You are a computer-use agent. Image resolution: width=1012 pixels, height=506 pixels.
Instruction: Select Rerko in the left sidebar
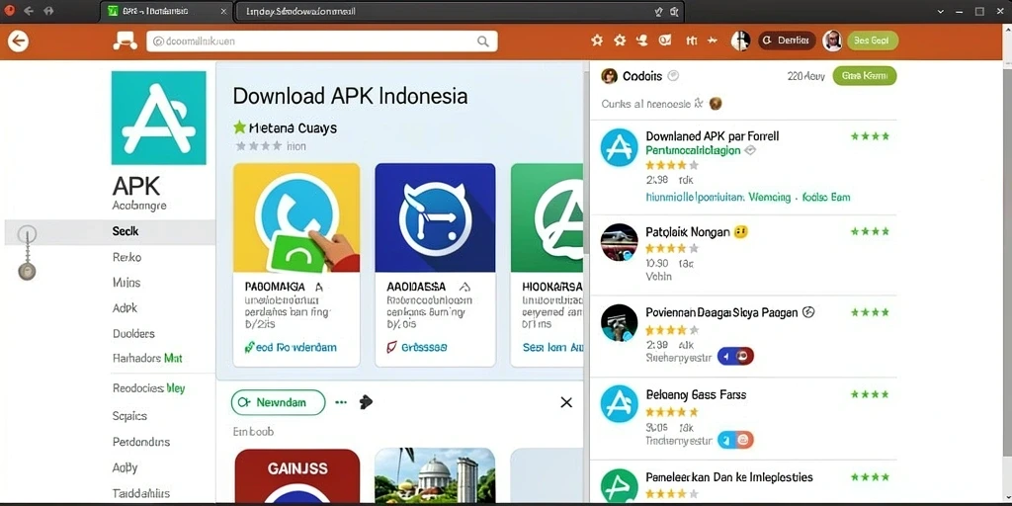[126, 257]
